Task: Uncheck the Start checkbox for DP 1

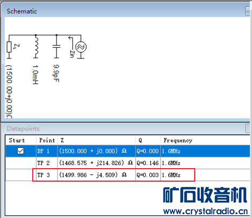Action: point(20,151)
